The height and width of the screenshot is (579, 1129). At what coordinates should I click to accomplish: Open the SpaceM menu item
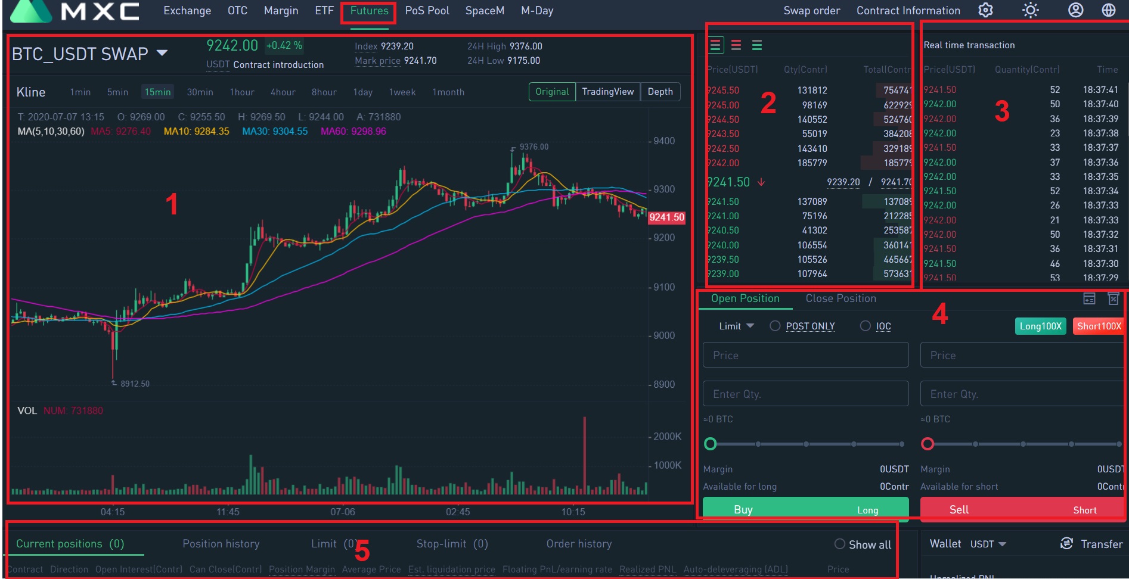pyautogui.click(x=485, y=11)
